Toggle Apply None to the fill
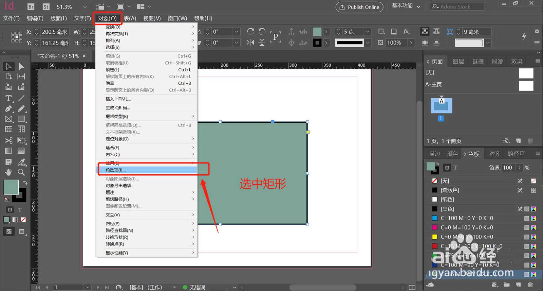Image resolution: width=543 pixels, height=291 pixels. 23,220
